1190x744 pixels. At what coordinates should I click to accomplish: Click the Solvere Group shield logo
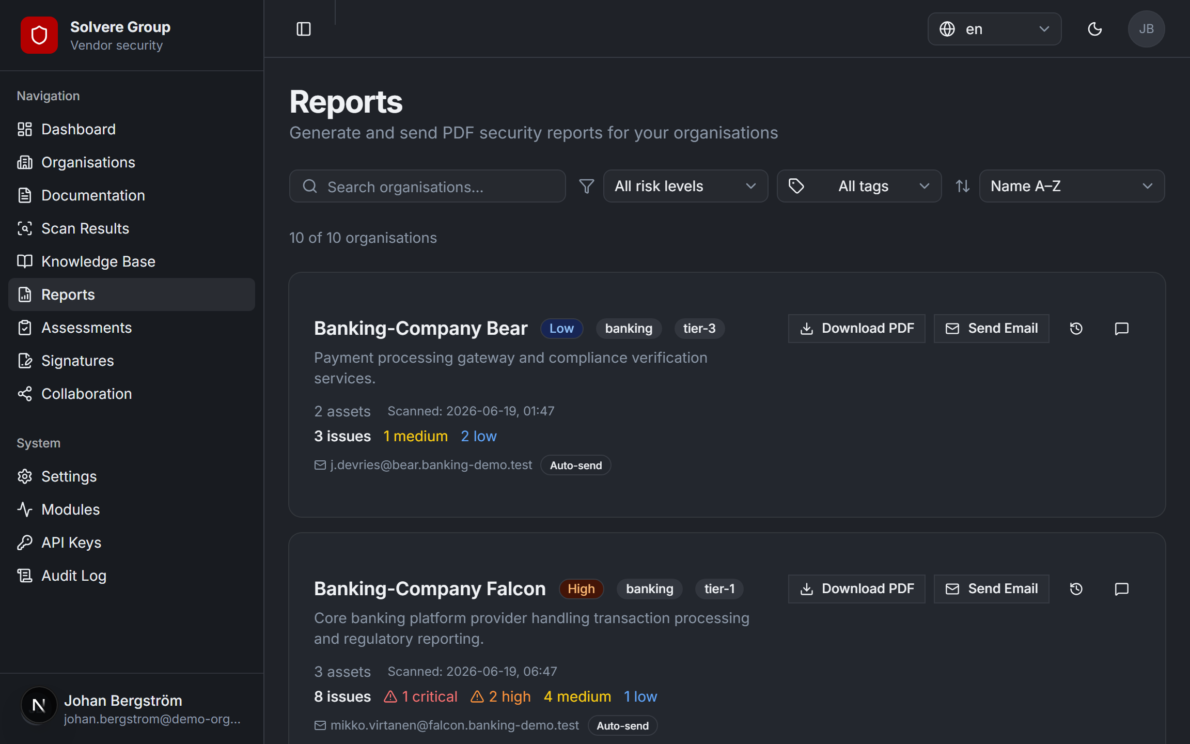[x=39, y=35]
